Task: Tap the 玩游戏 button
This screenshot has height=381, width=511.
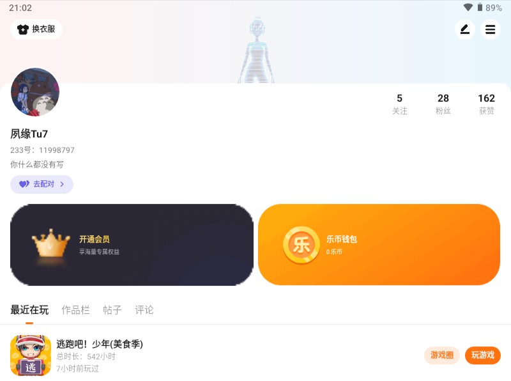Action: point(483,355)
